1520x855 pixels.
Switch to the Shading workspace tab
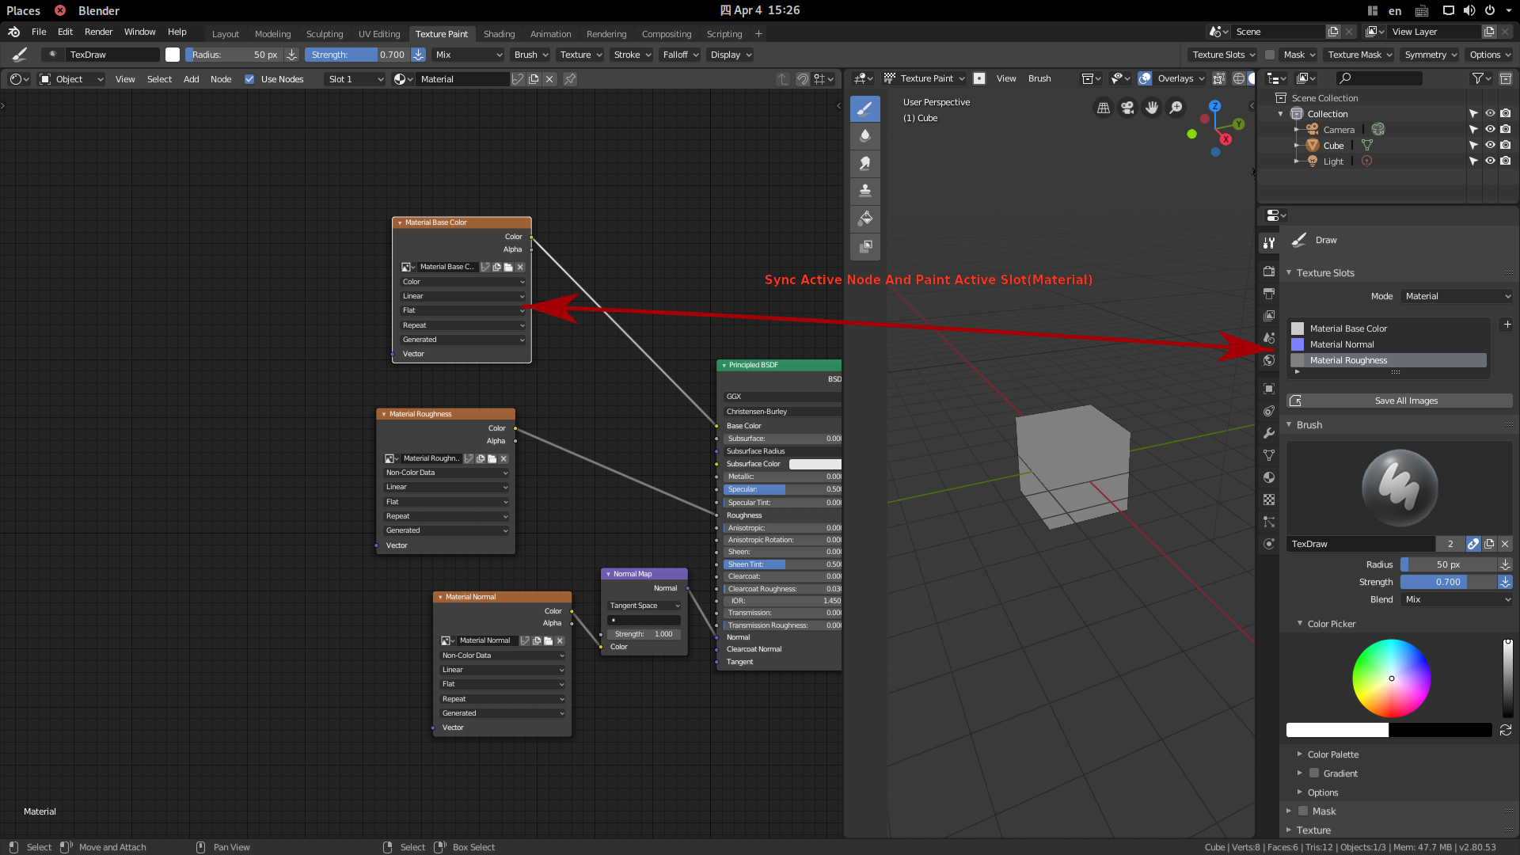tap(499, 34)
